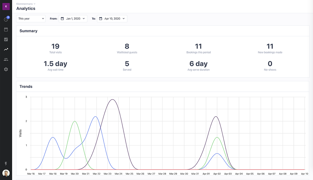
Task: Open the customers people icon in sidebar
Action: (x=6, y=59)
